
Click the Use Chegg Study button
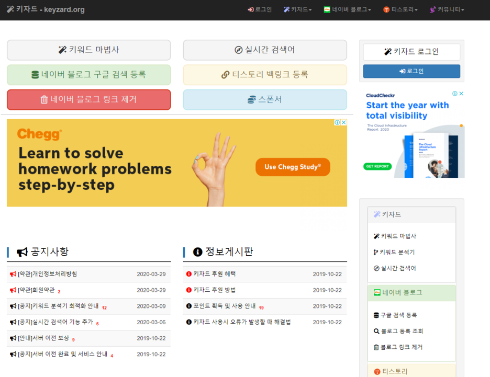coord(293,167)
